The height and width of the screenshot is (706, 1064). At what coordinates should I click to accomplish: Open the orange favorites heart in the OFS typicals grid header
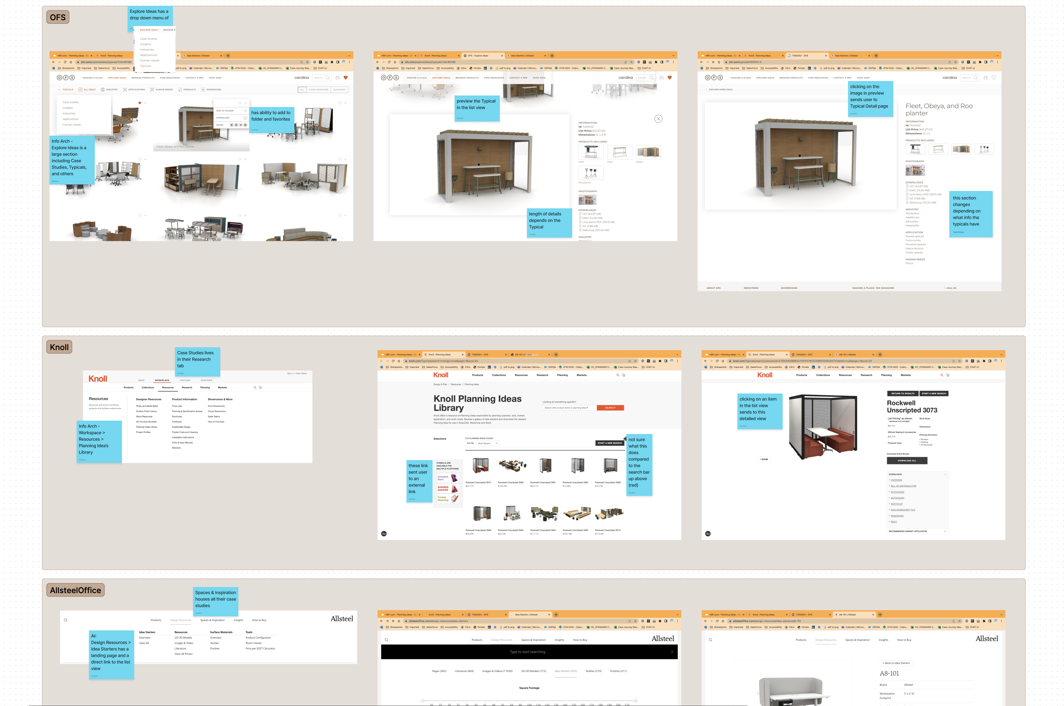click(x=346, y=77)
